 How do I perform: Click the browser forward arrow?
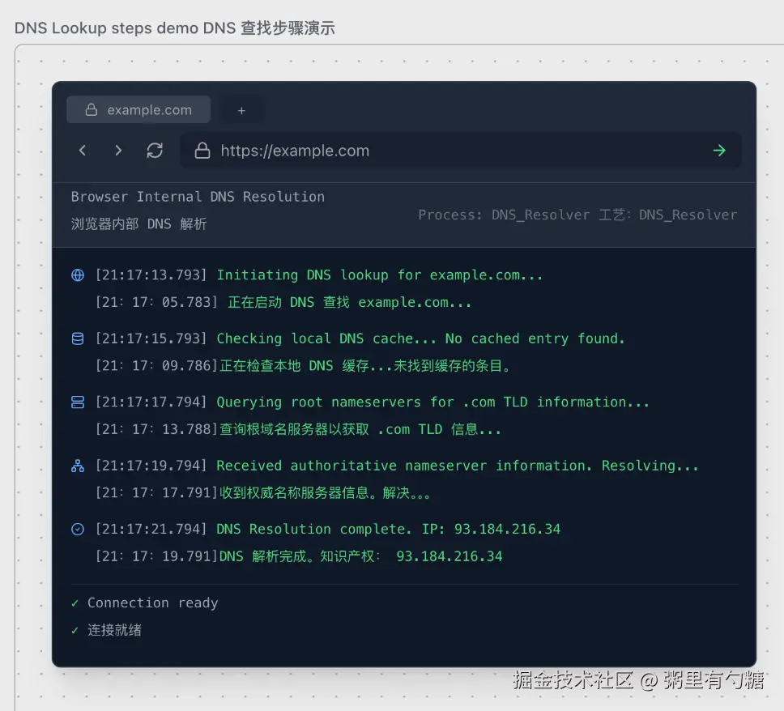118,151
